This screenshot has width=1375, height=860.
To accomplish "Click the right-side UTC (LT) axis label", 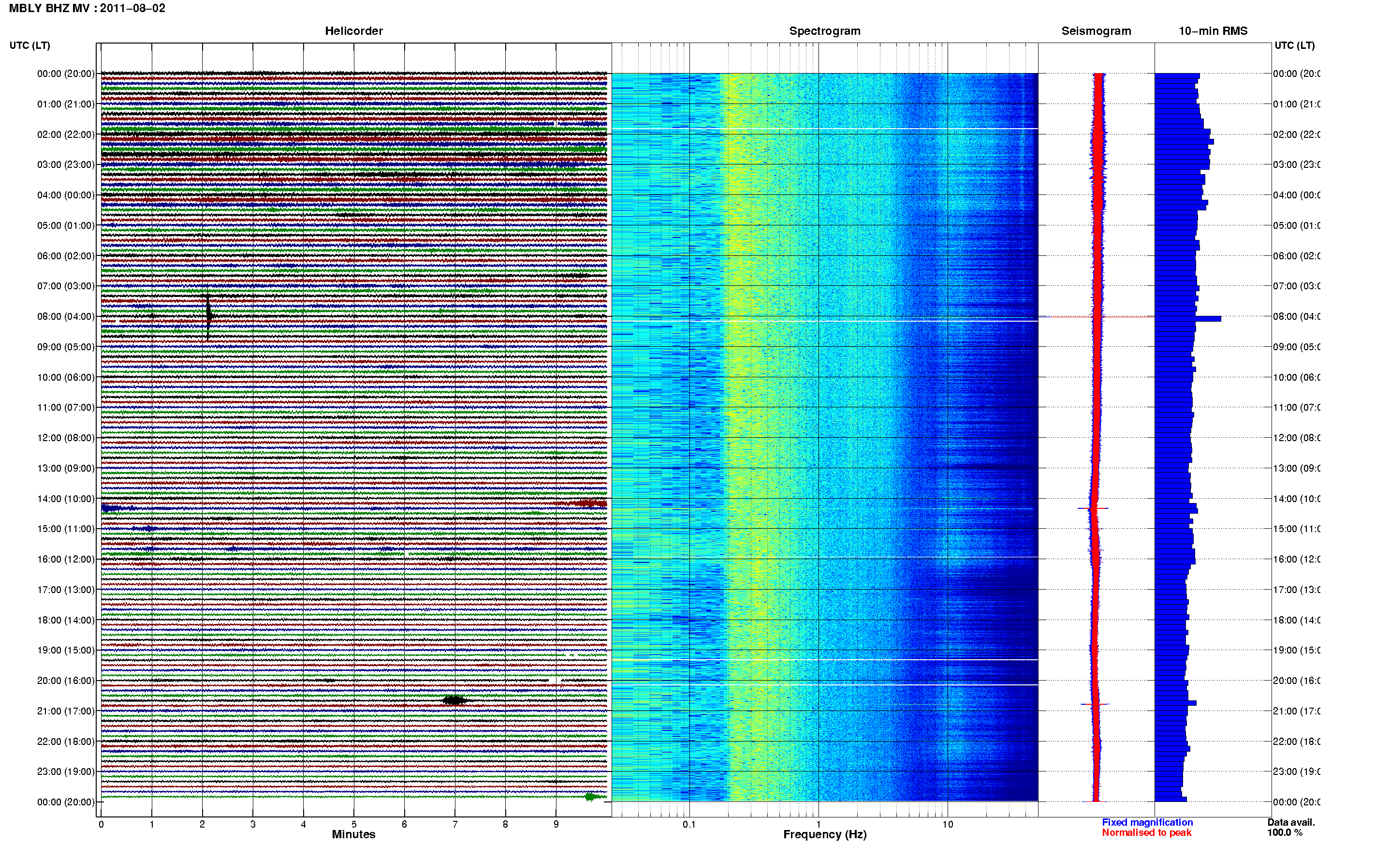I will pyautogui.click(x=1294, y=45).
